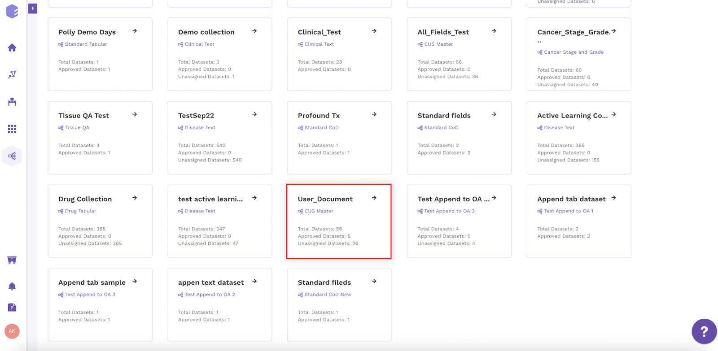Open Profound Tx collection arrow
Viewport: 718px width, 351px height.
pos(374,114)
